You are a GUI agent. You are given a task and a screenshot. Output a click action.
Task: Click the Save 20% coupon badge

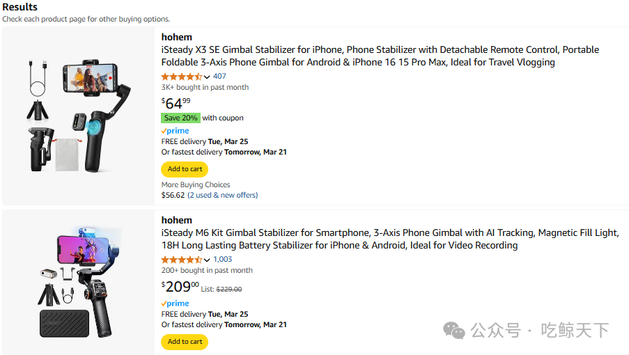tap(180, 118)
